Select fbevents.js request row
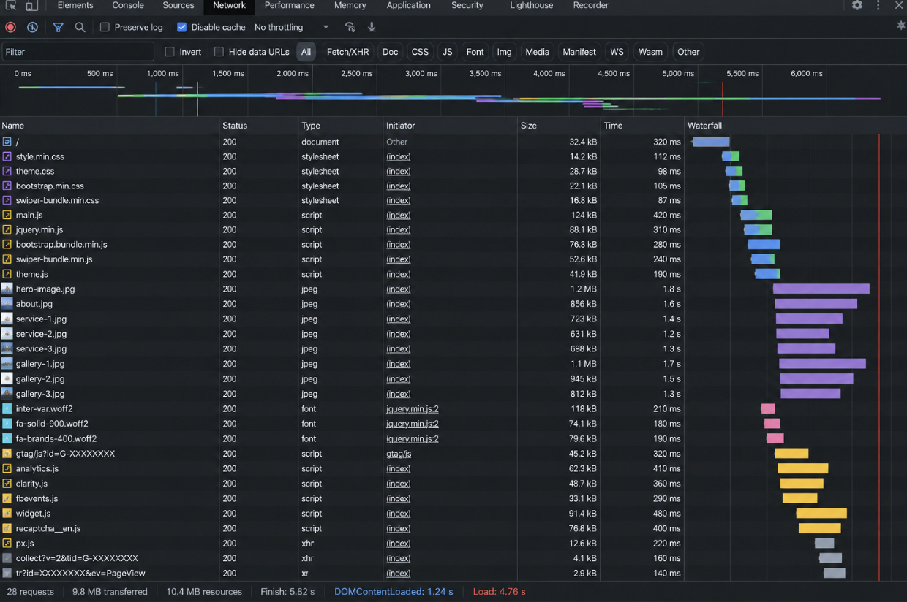The width and height of the screenshot is (907, 602). tap(453, 498)
